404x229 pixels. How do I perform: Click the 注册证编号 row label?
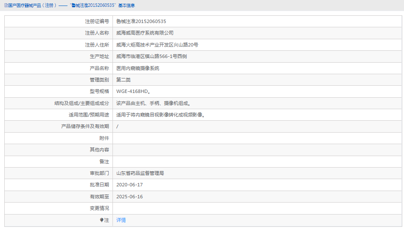97,21
